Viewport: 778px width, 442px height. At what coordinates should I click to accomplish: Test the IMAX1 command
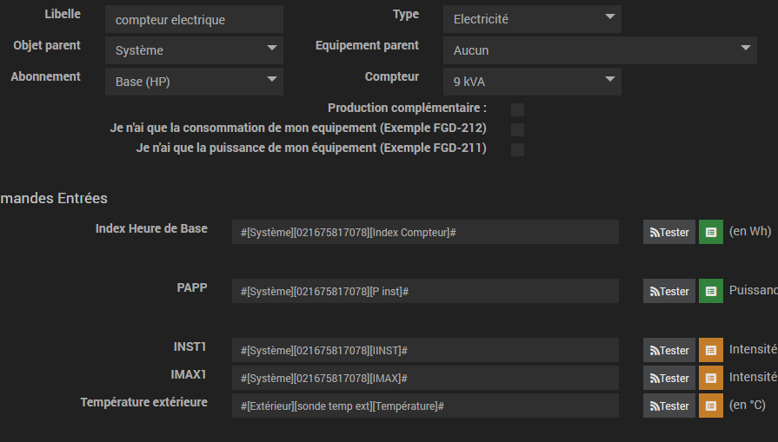pyautogui.click(x=669, y=378)
